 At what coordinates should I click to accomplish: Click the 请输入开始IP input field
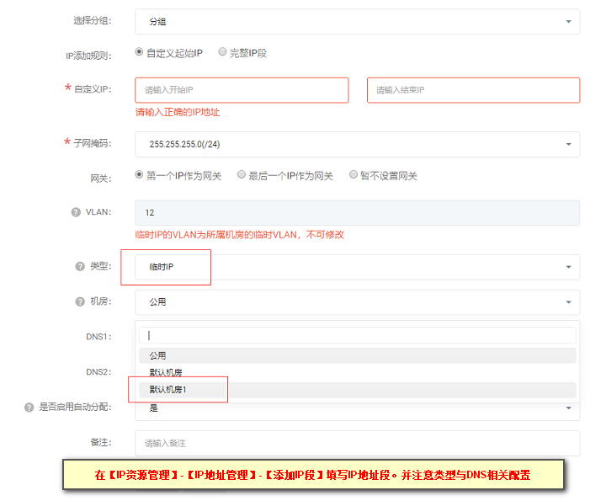coord(242,90)
